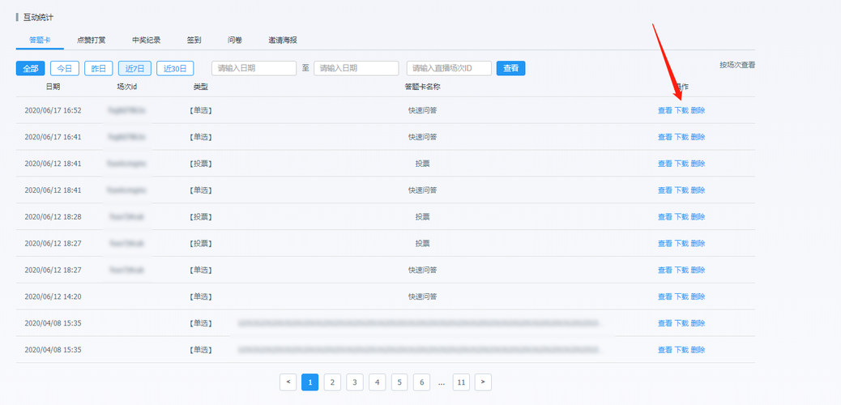Filter records by 今日

coord(64,69)
